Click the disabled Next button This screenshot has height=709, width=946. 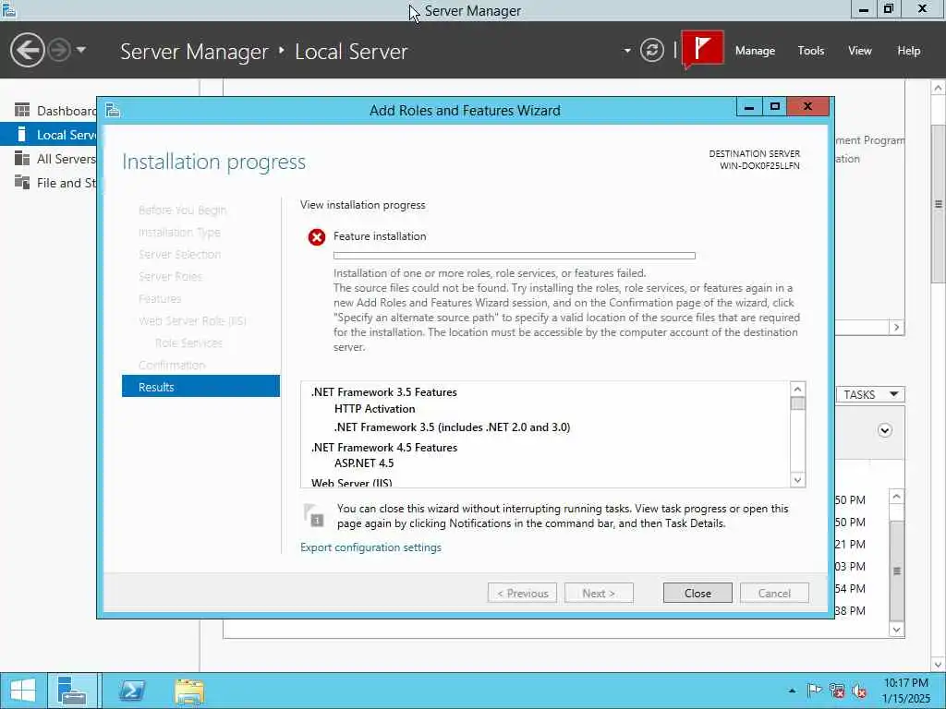click(599, 593)
